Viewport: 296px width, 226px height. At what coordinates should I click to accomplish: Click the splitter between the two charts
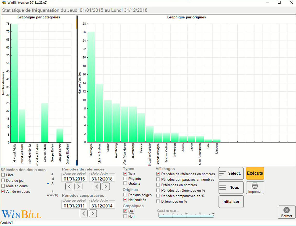pyautogui.click(x=77, y=90)
